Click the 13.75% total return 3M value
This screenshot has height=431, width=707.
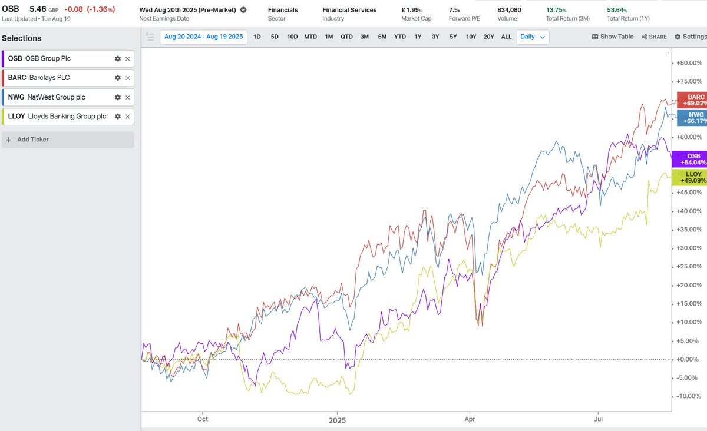pos(556,10)
